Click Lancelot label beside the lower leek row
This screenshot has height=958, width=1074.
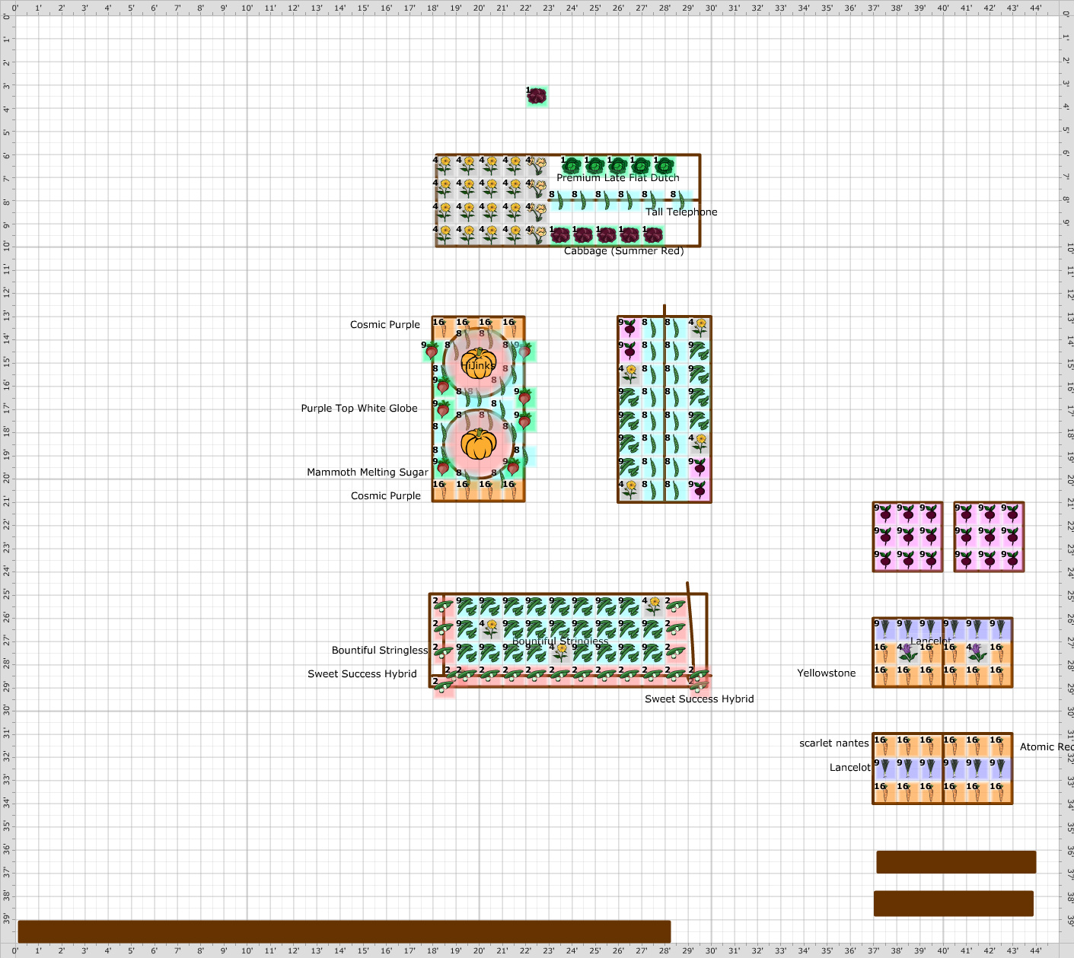(850, 768)
